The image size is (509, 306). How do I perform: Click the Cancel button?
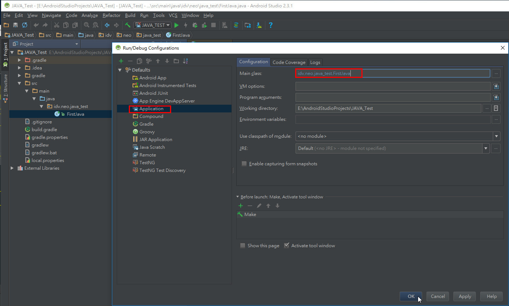[438, 296]
